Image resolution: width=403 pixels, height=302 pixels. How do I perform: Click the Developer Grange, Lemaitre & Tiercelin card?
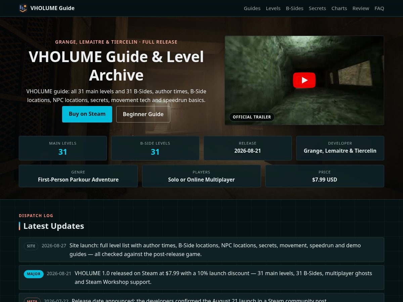(x=340, y=148)
